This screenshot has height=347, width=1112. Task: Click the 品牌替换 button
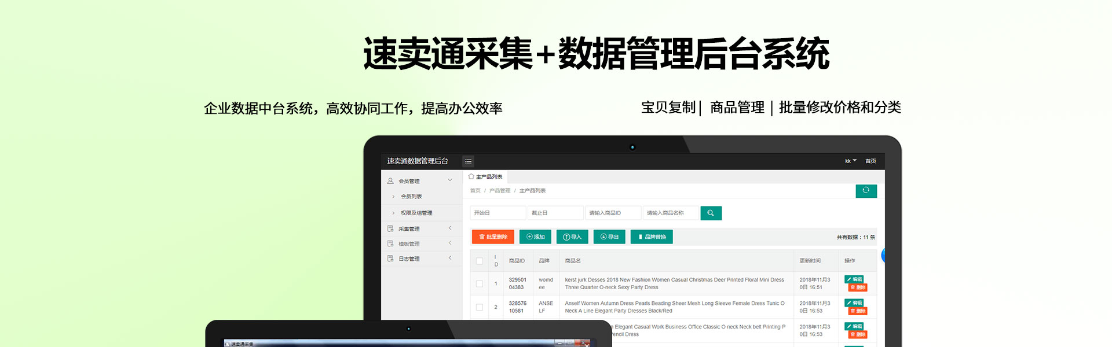point(652,237)
